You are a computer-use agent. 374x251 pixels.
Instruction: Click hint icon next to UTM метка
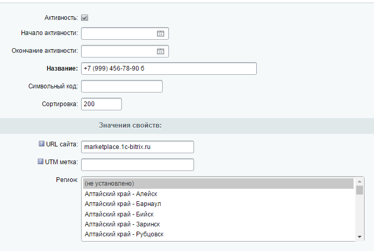click(x=40, y=162)
